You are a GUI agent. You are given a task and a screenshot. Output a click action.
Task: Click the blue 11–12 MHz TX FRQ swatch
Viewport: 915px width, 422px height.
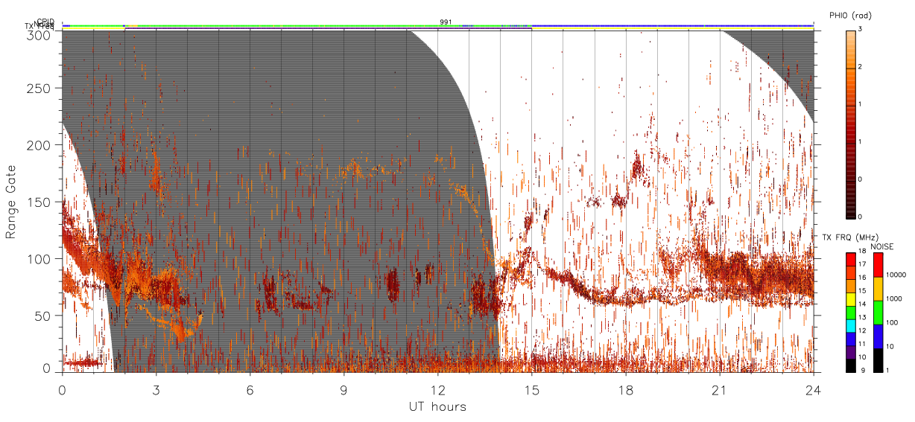click(x=850, y=338)
